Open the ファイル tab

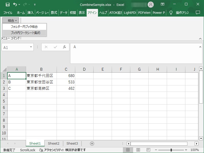[x=8, y=12]
